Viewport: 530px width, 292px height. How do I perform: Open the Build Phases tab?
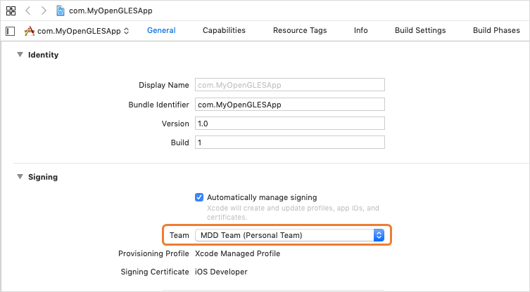pyautogui.click(x=496, y=30)
